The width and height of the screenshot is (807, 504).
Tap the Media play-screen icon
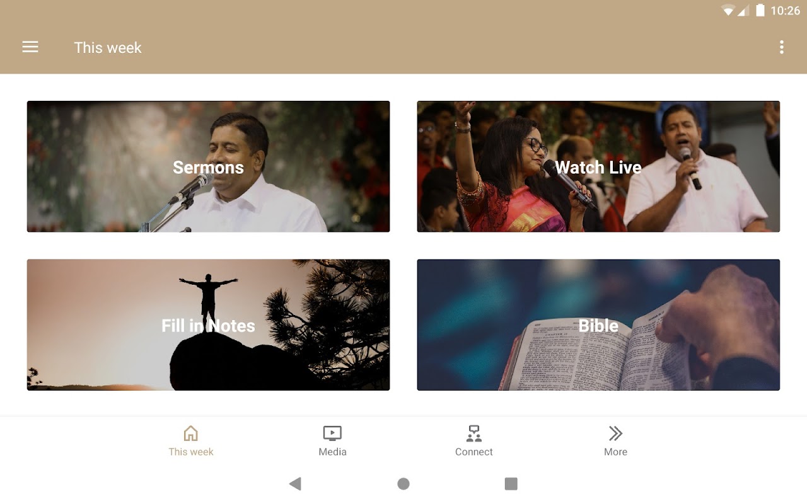(x=332, y=433)
